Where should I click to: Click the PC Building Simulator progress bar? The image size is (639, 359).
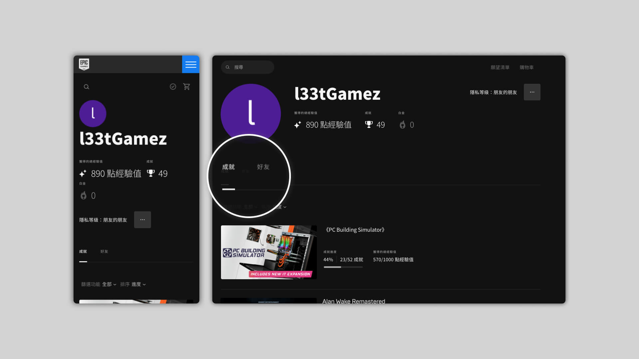pyautogui.click(x=343, y=267)
